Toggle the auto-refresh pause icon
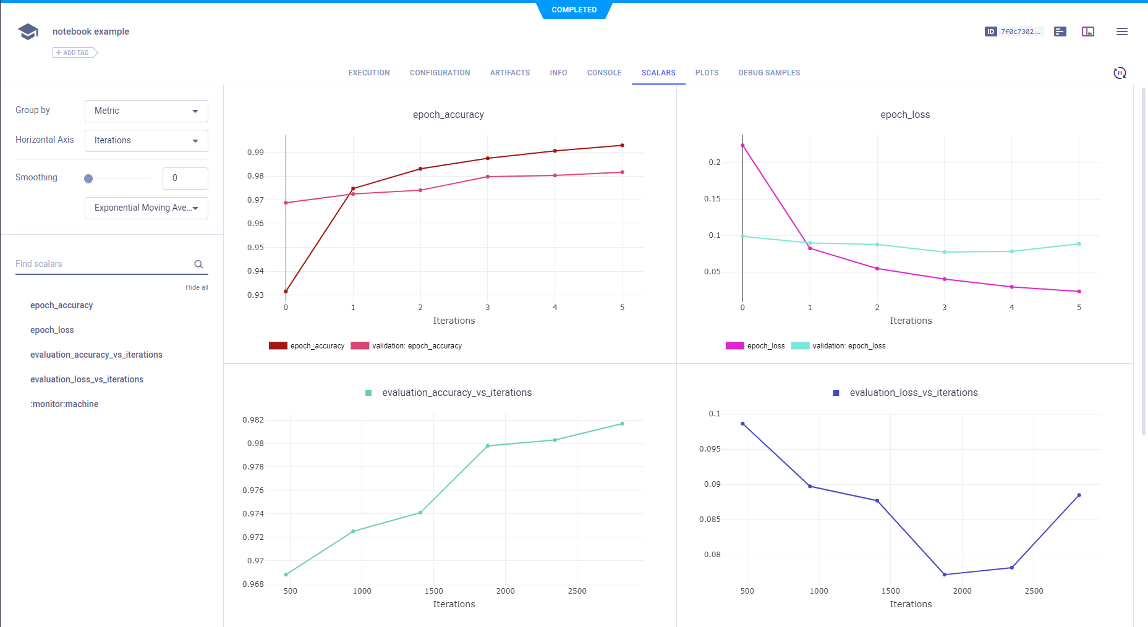 (1120, 73)
